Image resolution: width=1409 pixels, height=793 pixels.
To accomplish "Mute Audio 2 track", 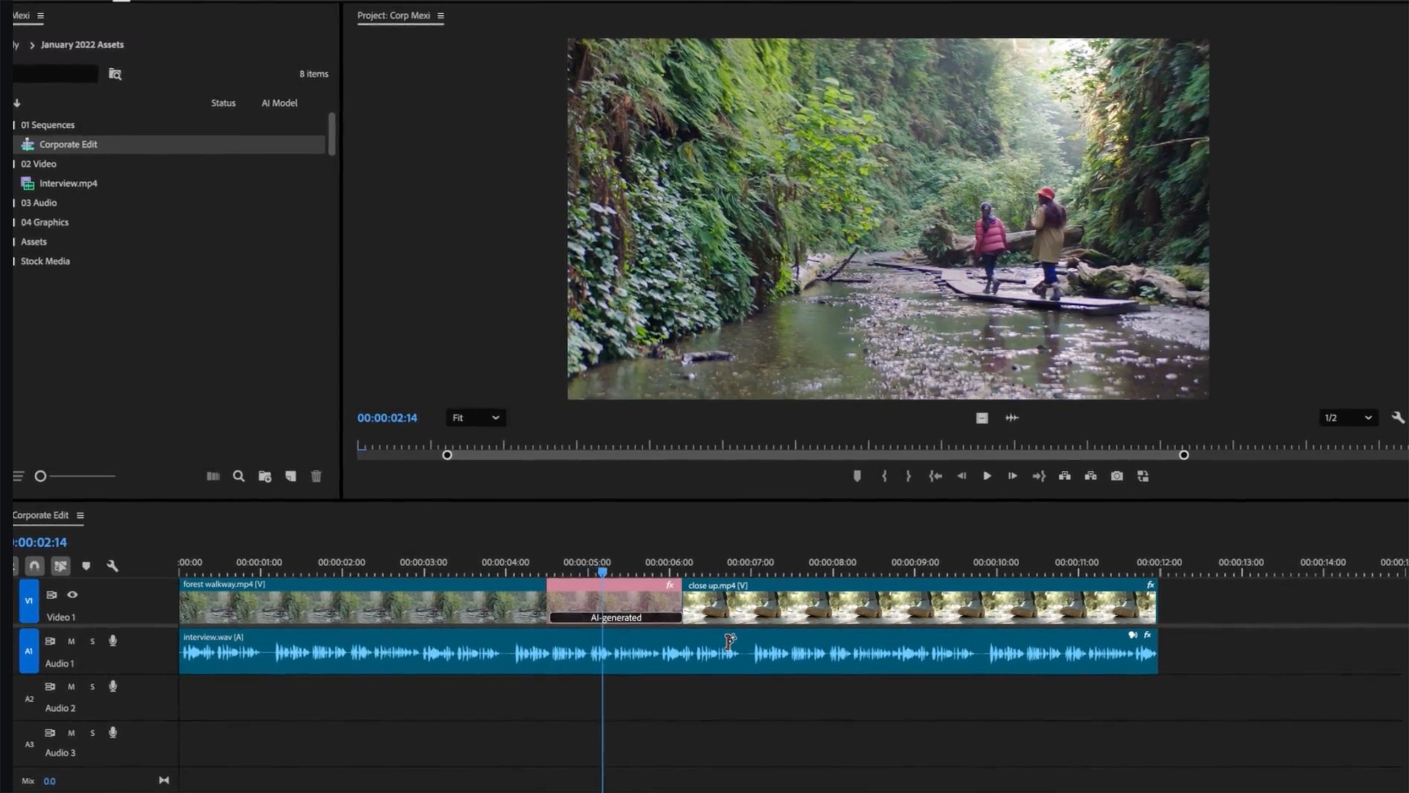I will coord(71,687).
